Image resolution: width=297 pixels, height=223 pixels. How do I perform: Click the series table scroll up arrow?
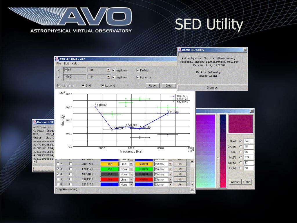tap(192, 161)
